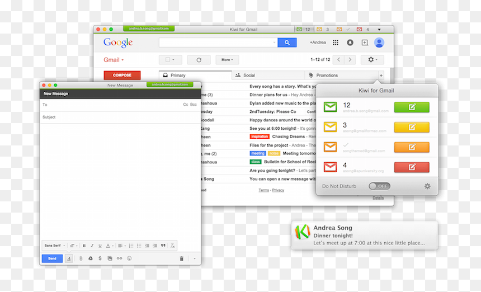Image resolution: width=481 pixels, height=292 pixels.
Task: Click the blue search magnifier button
Action: point(287,43)
